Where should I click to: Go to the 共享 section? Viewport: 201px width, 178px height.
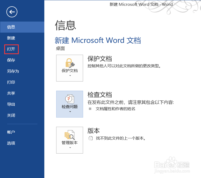tap(22, 93)
